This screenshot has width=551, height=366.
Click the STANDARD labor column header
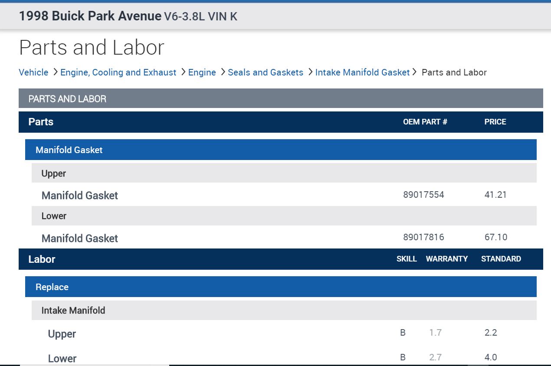(x=501, y=259)
